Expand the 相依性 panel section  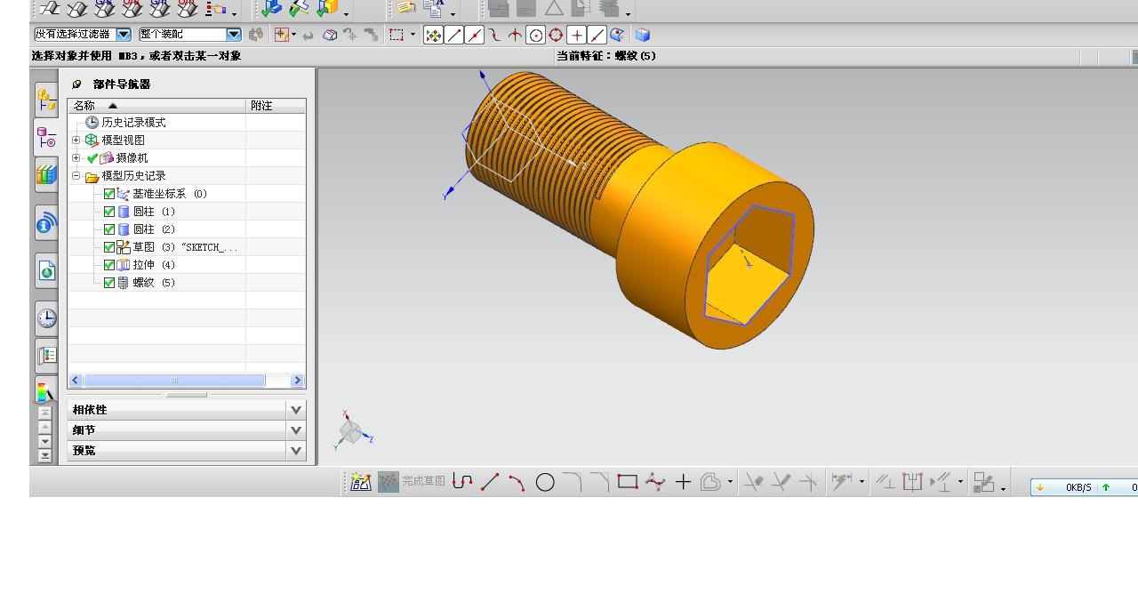[296, 410]
